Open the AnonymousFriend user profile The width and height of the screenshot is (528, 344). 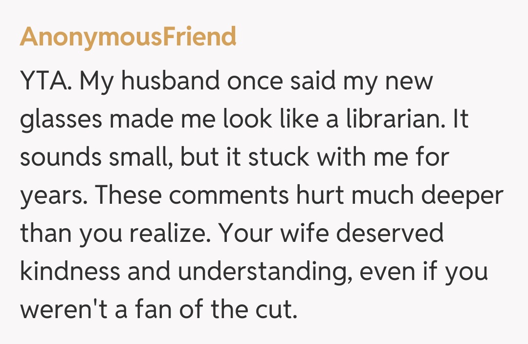pyautogui.click(x=128, y=37)
